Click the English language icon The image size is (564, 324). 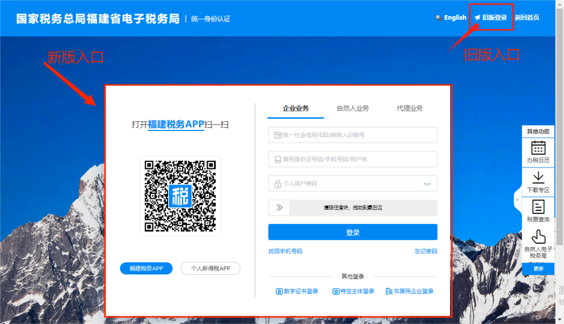[439, 18]
